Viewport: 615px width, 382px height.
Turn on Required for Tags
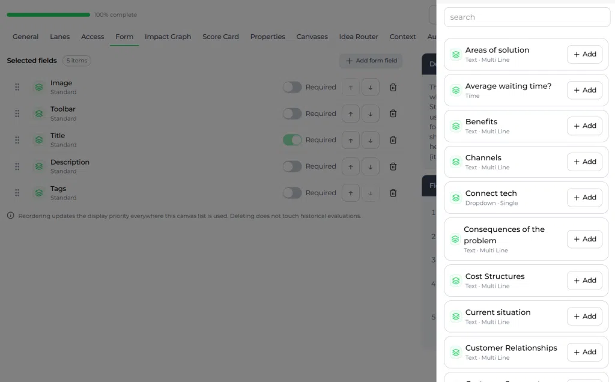tap(292, 193)
